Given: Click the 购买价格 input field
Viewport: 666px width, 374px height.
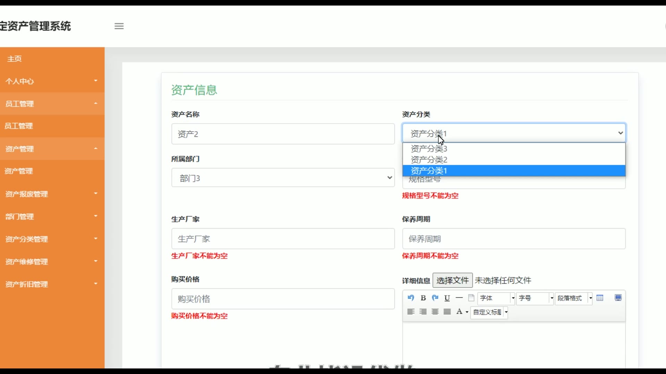Looking at the screenshot, I should [283, 299].
